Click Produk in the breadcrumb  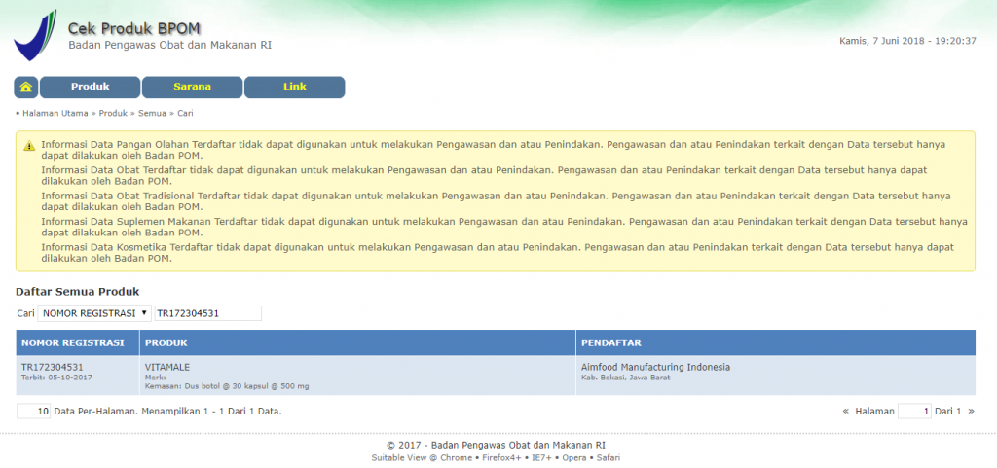[x=113, y=114]
